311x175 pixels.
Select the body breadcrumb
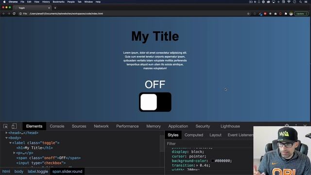(x=19, y=172)
